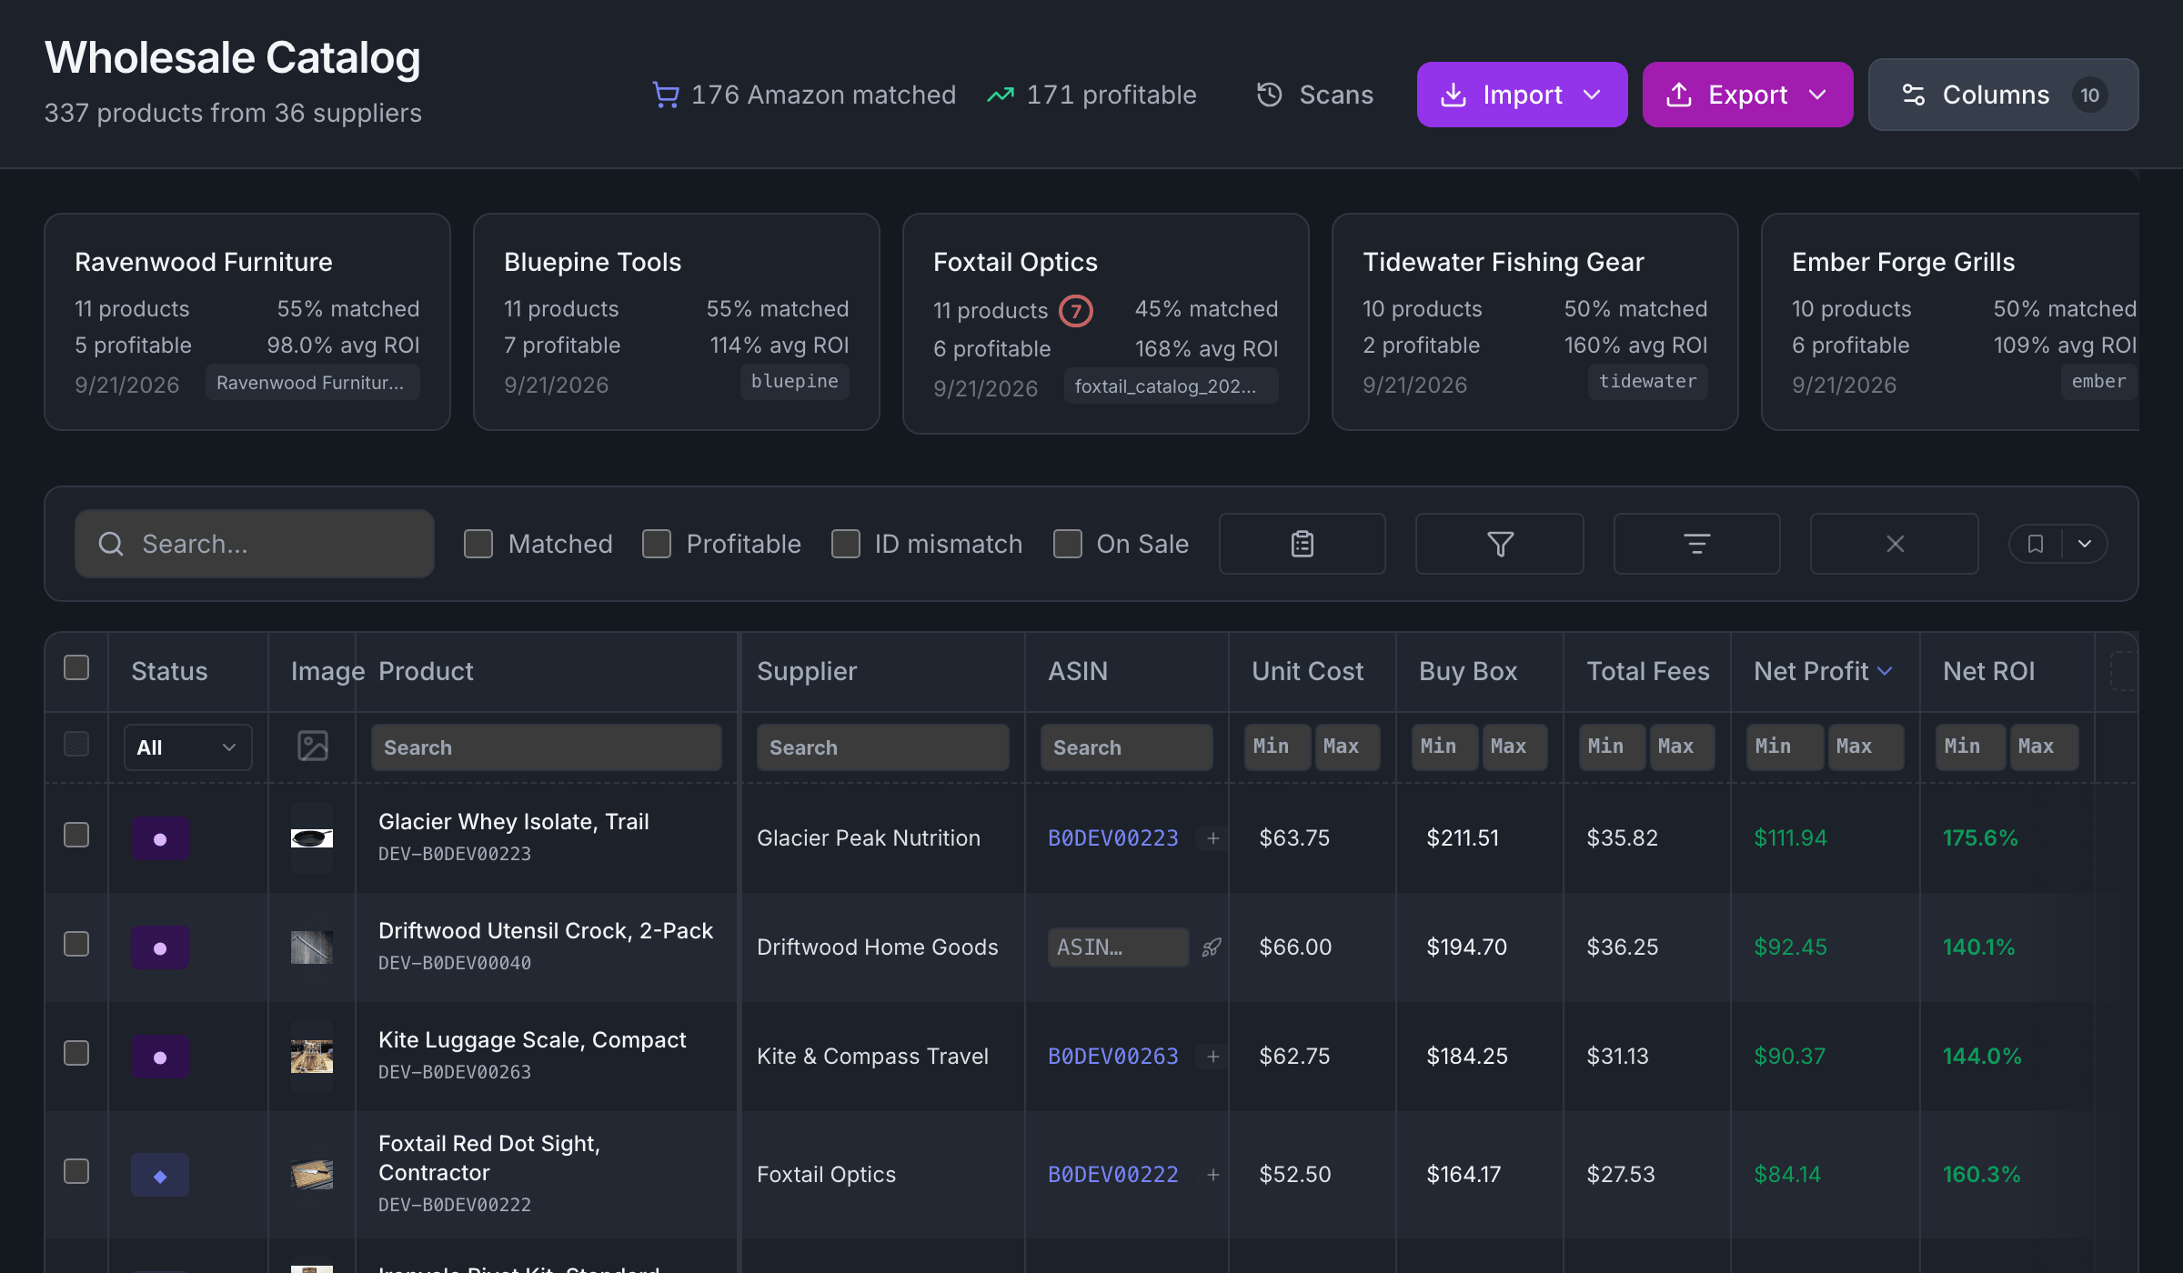Check the Glacier Whey Isolate row checkbox
Screen dimensions: 2183x1273
pyautogui.click(x=76, y=835)
